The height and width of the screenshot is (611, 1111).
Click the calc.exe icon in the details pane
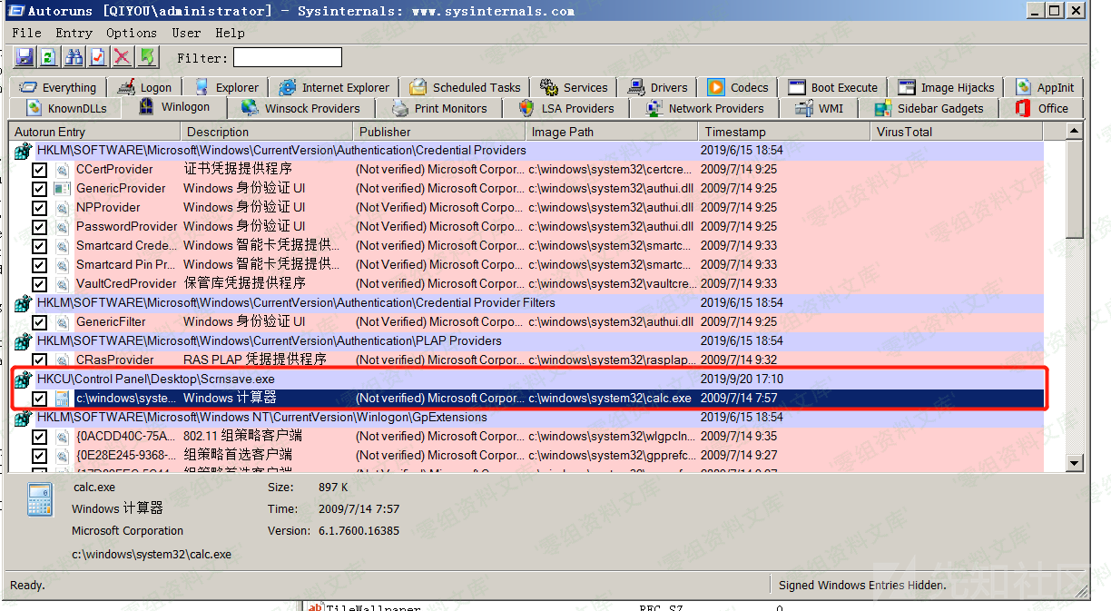pos(39,500)
